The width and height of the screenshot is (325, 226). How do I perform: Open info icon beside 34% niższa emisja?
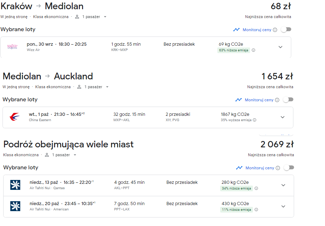256,188
